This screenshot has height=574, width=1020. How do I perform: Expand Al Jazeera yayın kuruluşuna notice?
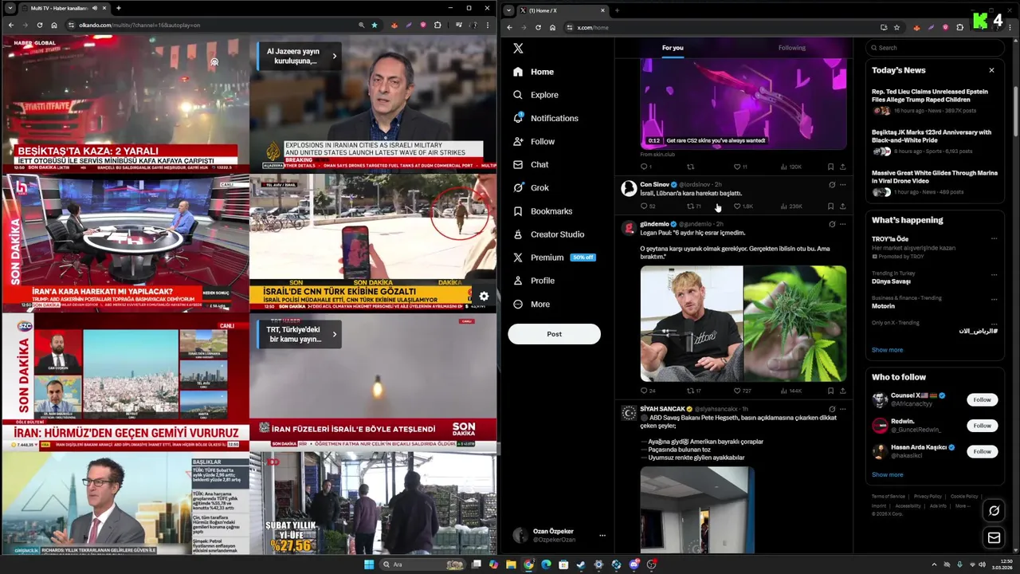click(335, 56)
